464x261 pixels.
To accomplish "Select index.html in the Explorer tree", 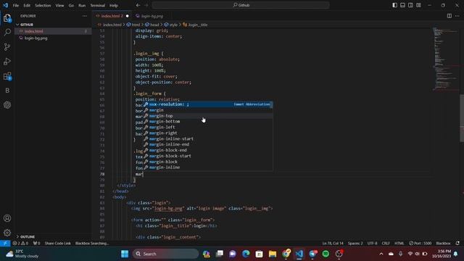I will pos(53,31).
